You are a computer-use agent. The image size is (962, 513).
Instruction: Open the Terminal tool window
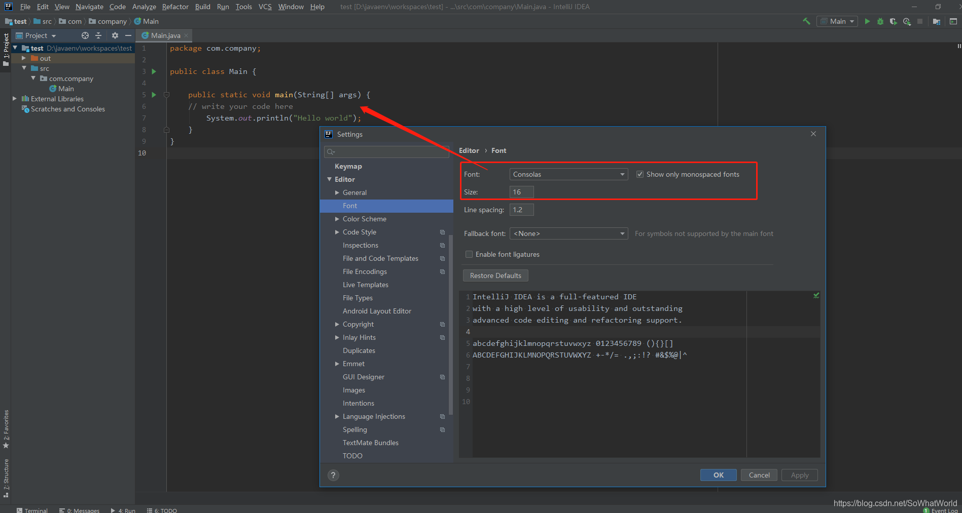tap(32, 510)
